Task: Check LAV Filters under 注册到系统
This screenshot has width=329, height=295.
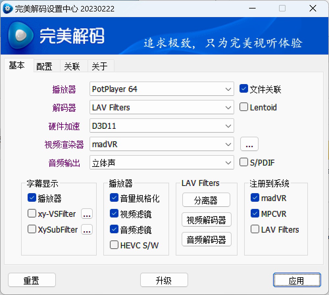Action: coord(255,229)
